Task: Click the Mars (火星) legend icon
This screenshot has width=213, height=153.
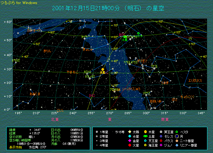Action: click(129, 145)
